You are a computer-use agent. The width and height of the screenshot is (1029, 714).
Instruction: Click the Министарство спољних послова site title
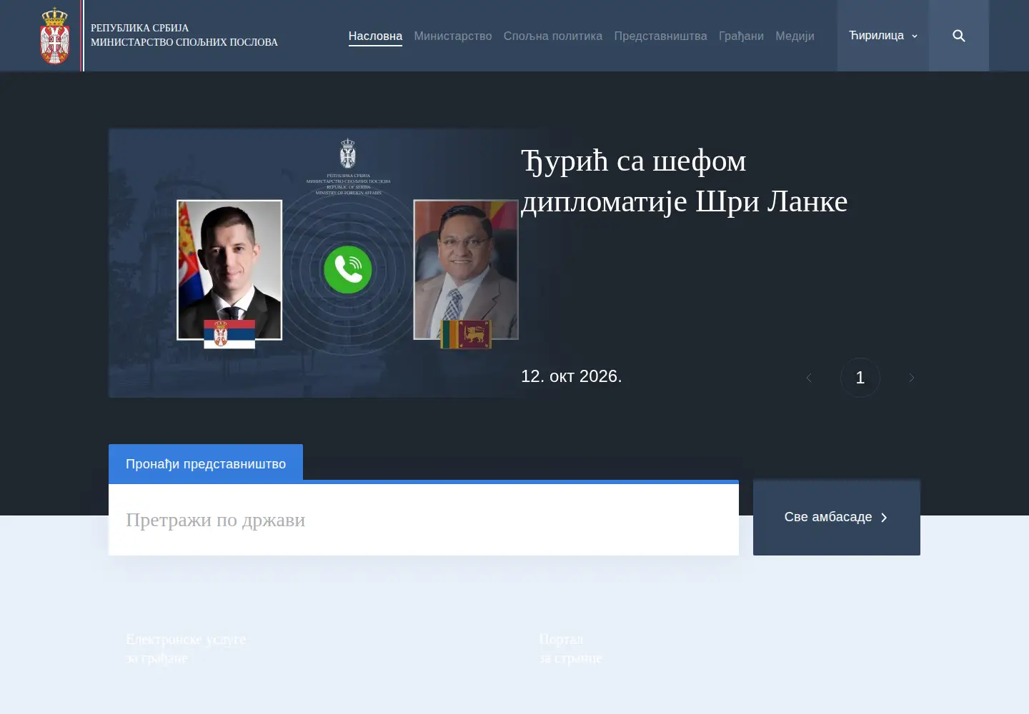click(184, 42)
